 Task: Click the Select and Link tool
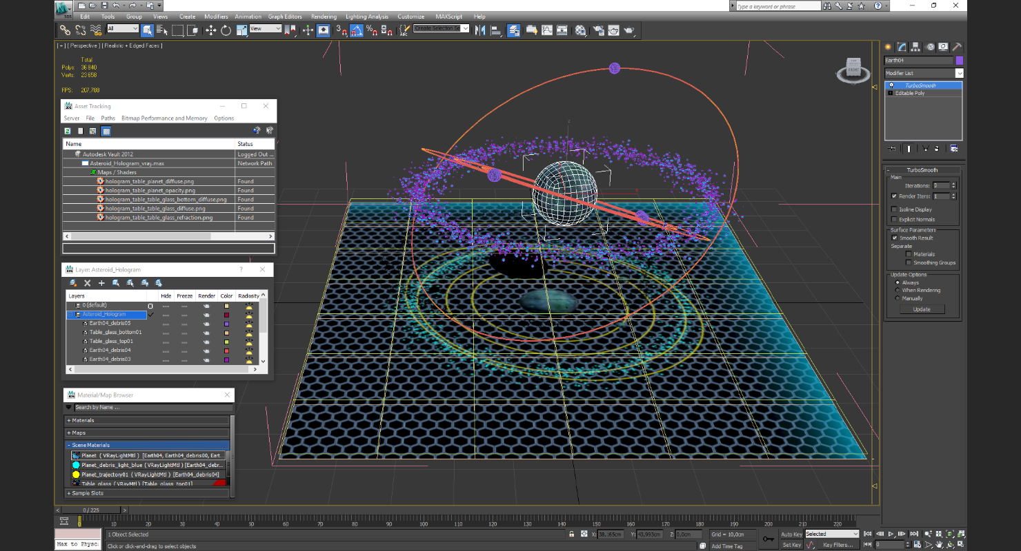point(65,30)
